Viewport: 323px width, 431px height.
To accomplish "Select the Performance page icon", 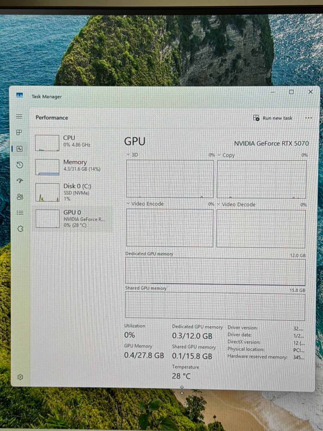I will pyautogui.click(x=20, y=149).
